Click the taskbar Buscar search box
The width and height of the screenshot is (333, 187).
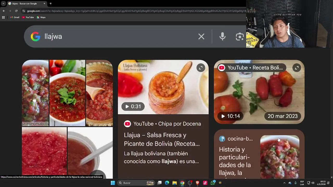[136, 183]
